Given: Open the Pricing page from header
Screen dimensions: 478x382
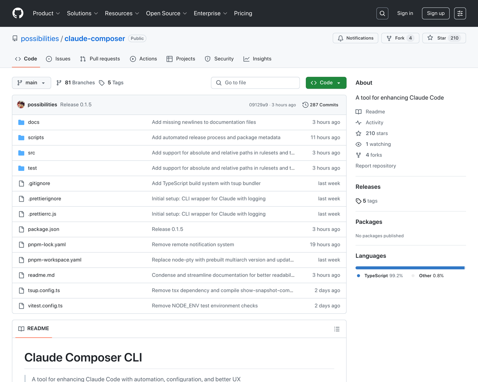Looking at the screenshot, I should 243,13.
